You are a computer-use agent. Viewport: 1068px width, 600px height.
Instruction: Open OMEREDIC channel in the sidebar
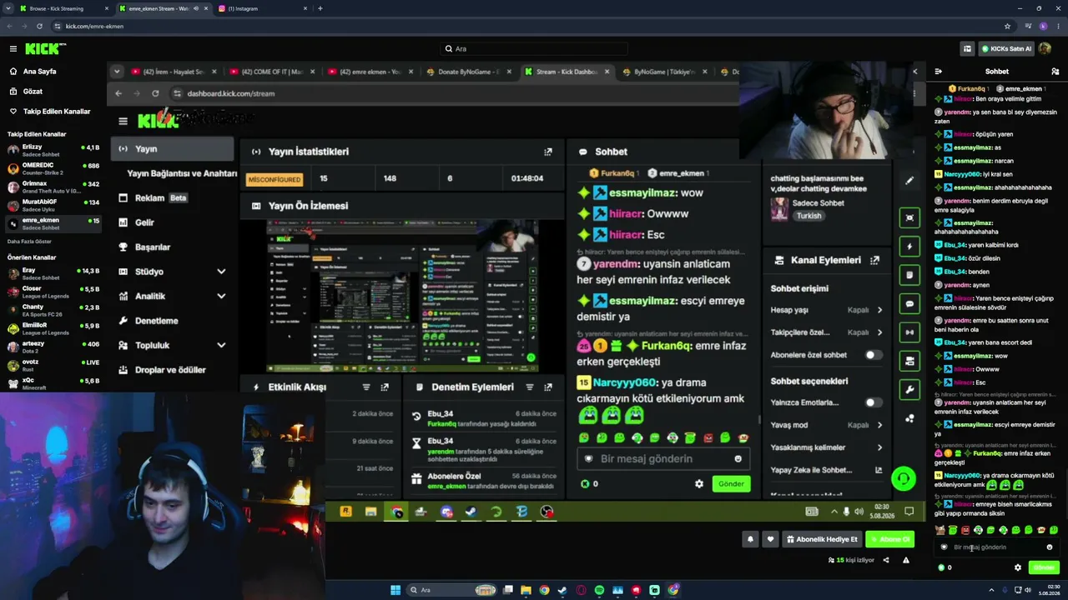(53, 168)
